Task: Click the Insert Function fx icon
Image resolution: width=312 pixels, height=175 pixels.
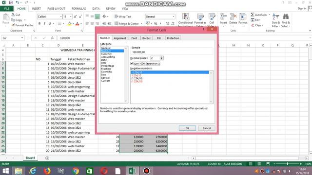Action: point(52,38)
